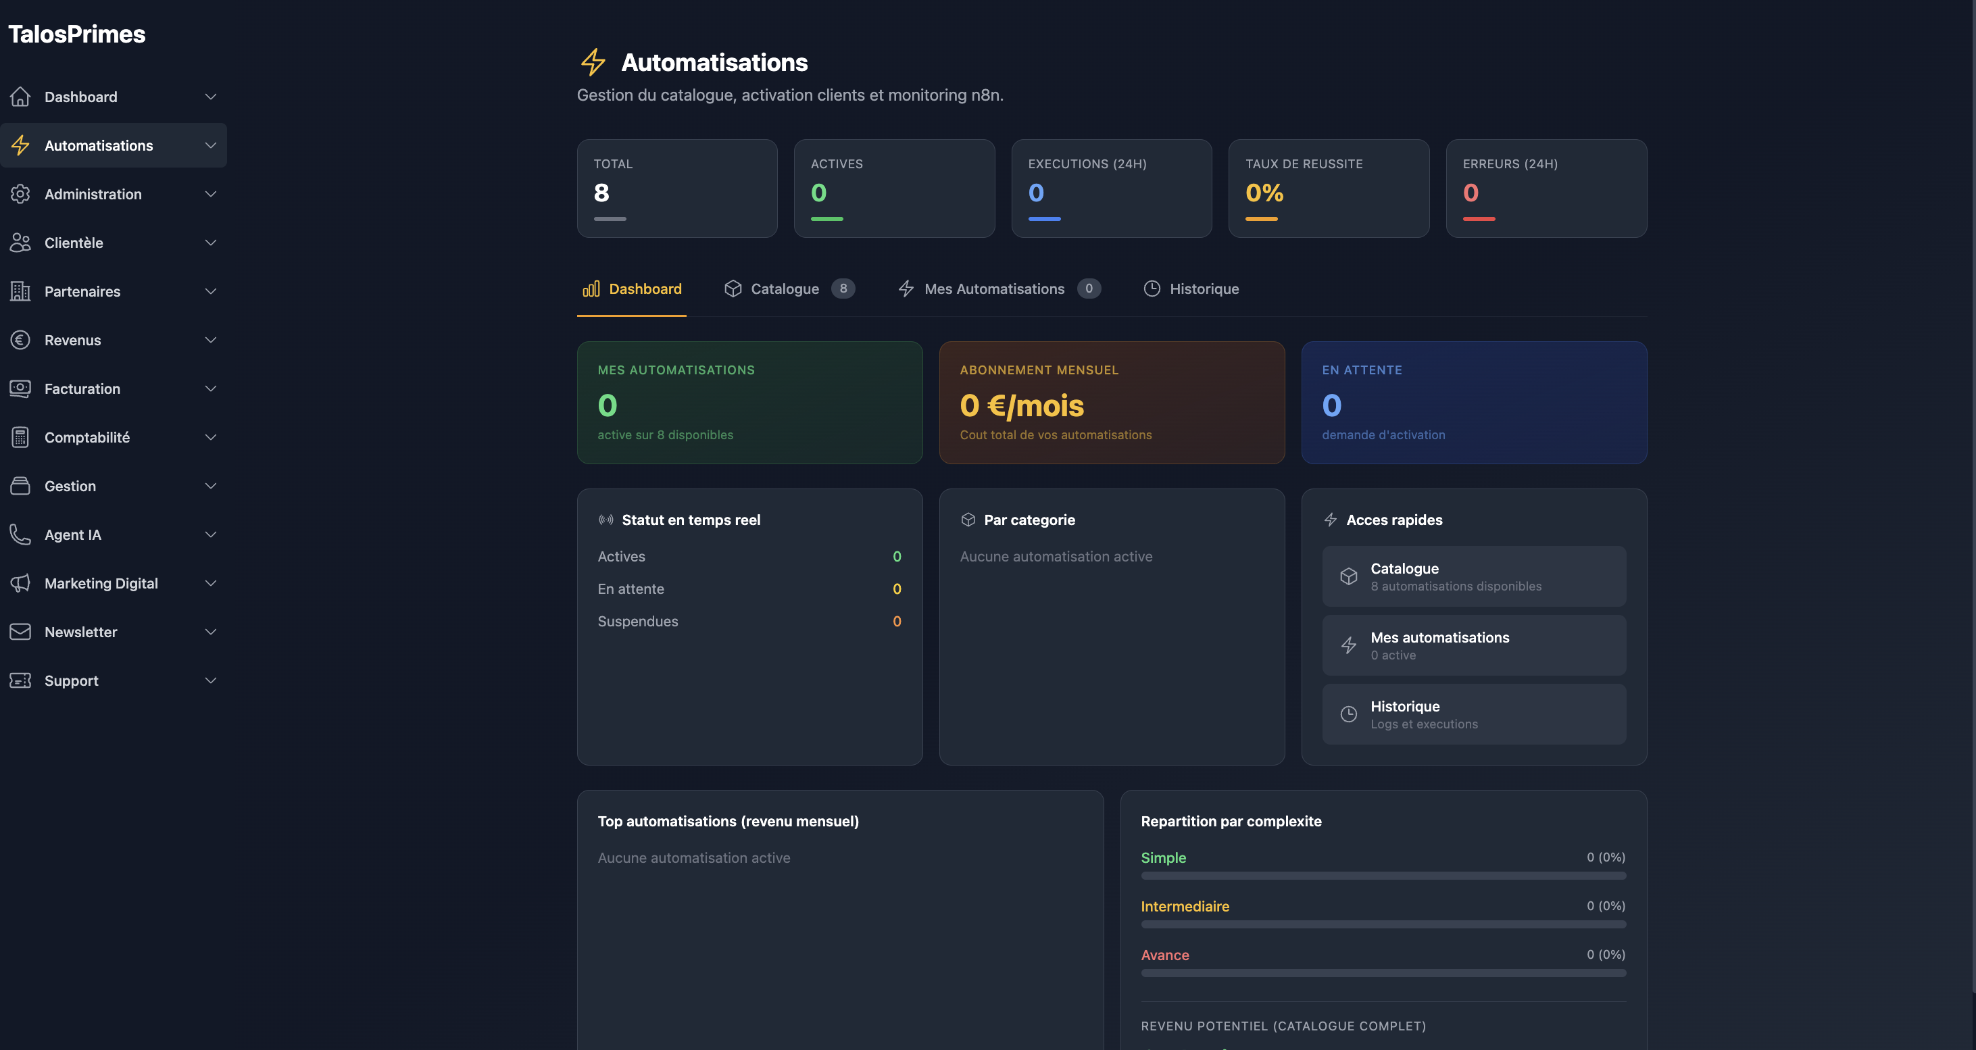1976x1050 pixels.
Task: Switch to the Catalogue tab
Action: (785, 289)
